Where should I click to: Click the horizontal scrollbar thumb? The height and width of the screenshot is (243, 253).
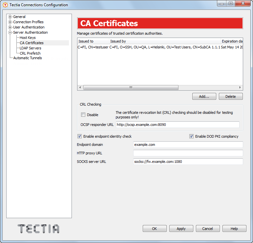(x=131, y=87)
